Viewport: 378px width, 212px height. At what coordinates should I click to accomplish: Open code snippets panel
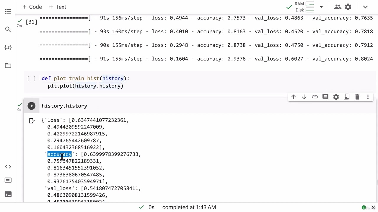8,167
